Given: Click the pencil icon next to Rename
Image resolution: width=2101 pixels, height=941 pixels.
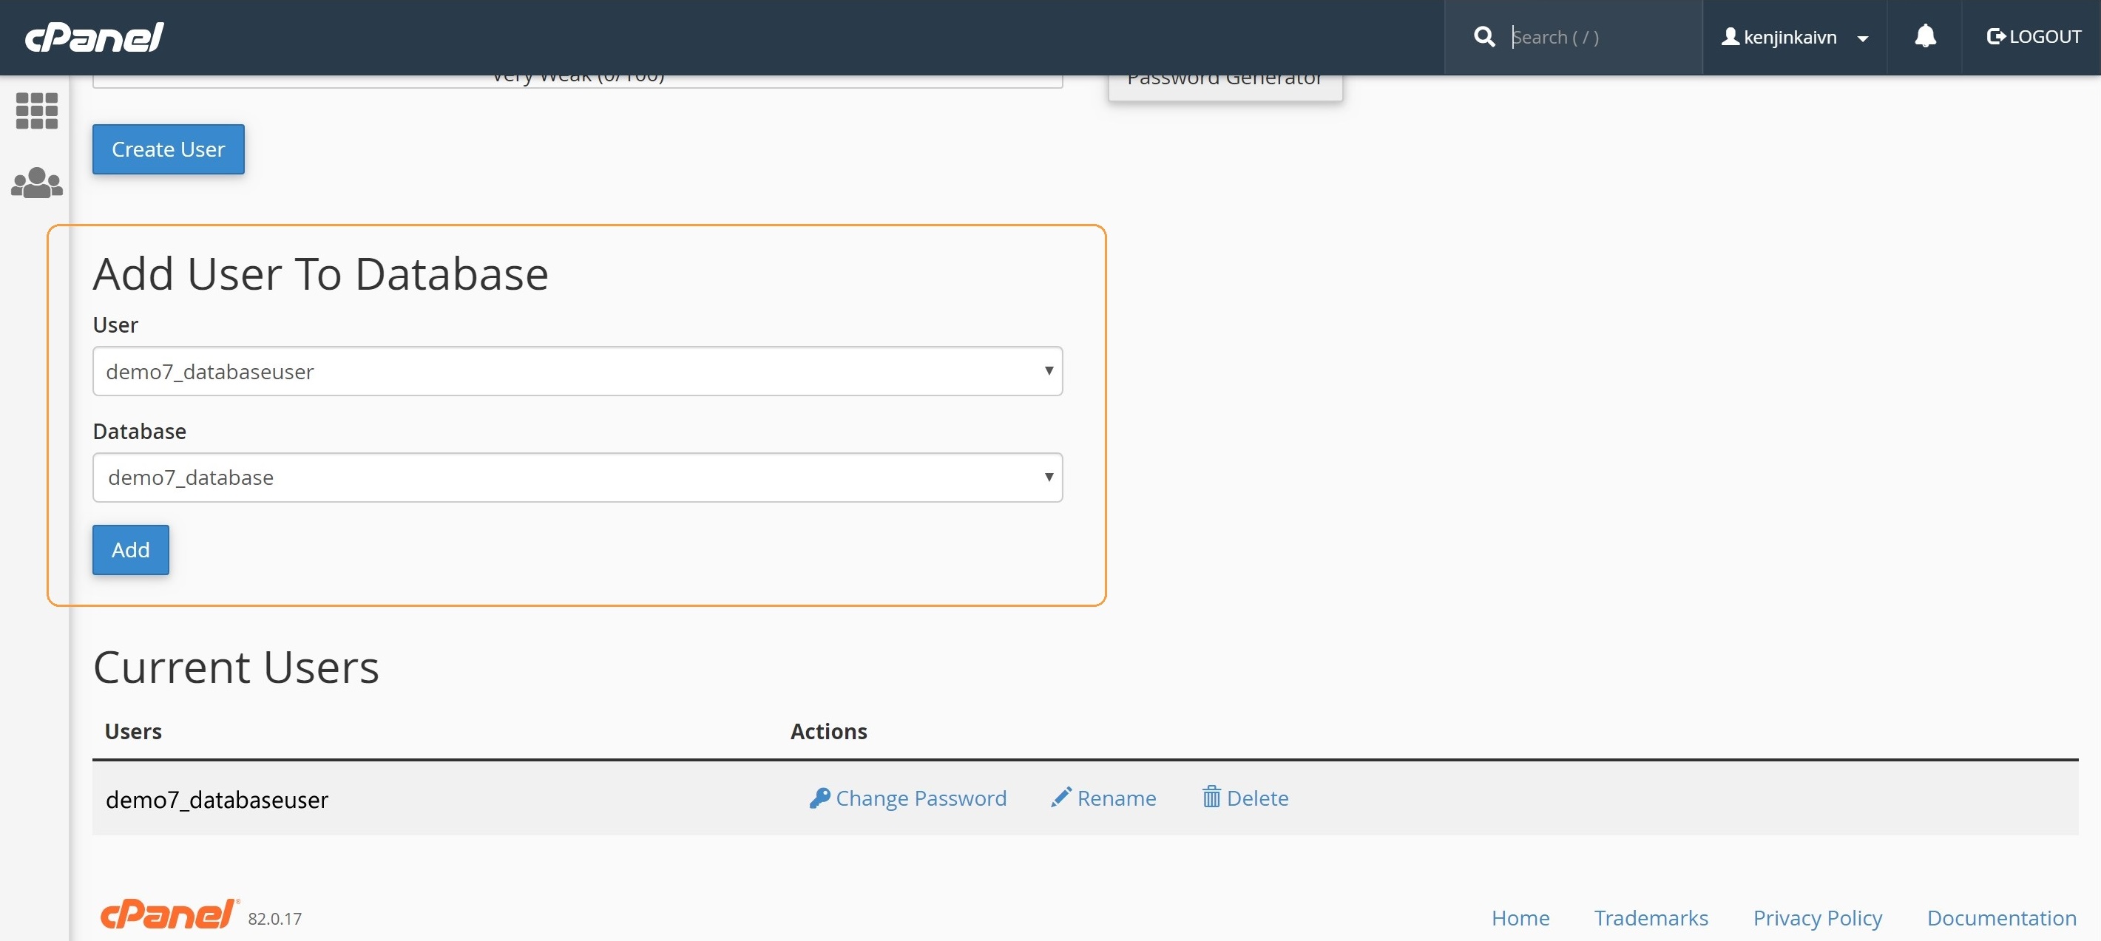Looking at the screenshot, I should click(x=1061, y=798).
